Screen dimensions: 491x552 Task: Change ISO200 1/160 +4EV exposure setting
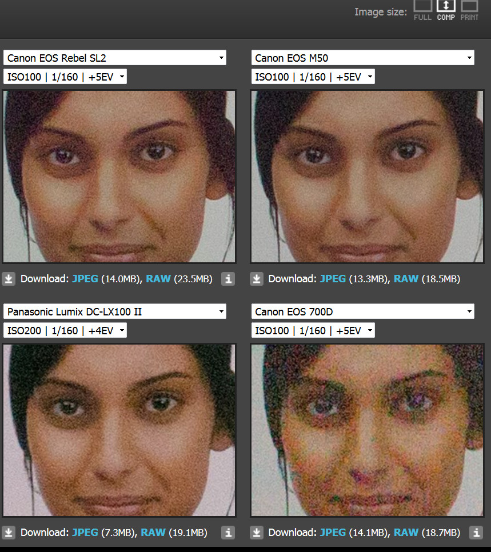pos(65,330)
